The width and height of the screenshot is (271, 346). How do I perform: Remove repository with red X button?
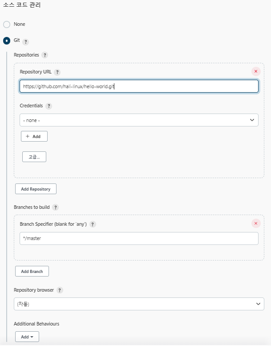256,71
